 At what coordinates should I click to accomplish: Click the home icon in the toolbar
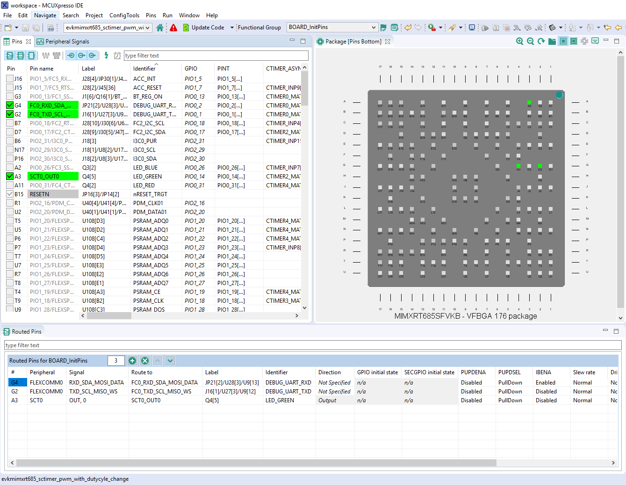click(x=160, y=28)
